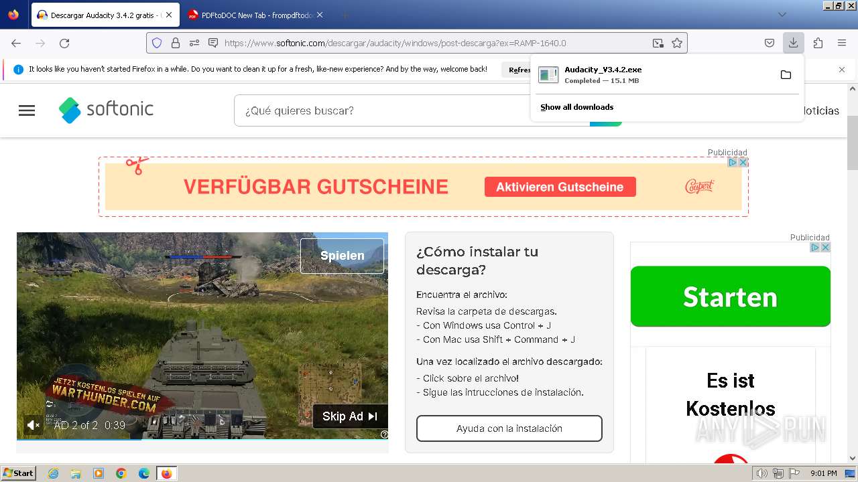The width and height of the screenshot is (858, 482).
Task: Show Audacity download in folder
Action: click(x=786, y=74)
